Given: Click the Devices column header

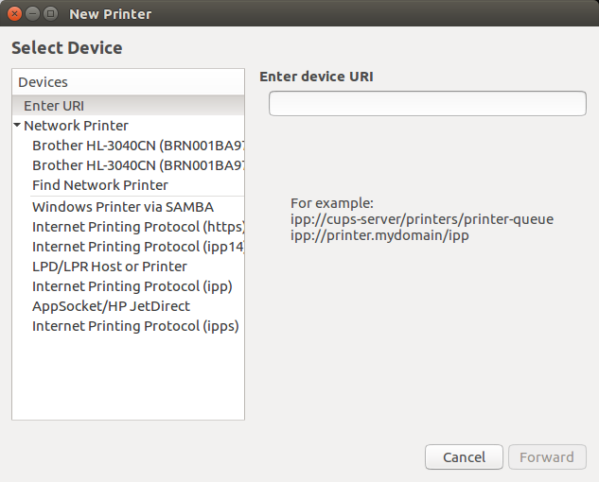Looking at the screenshot, I should click(x=128, y=82).
